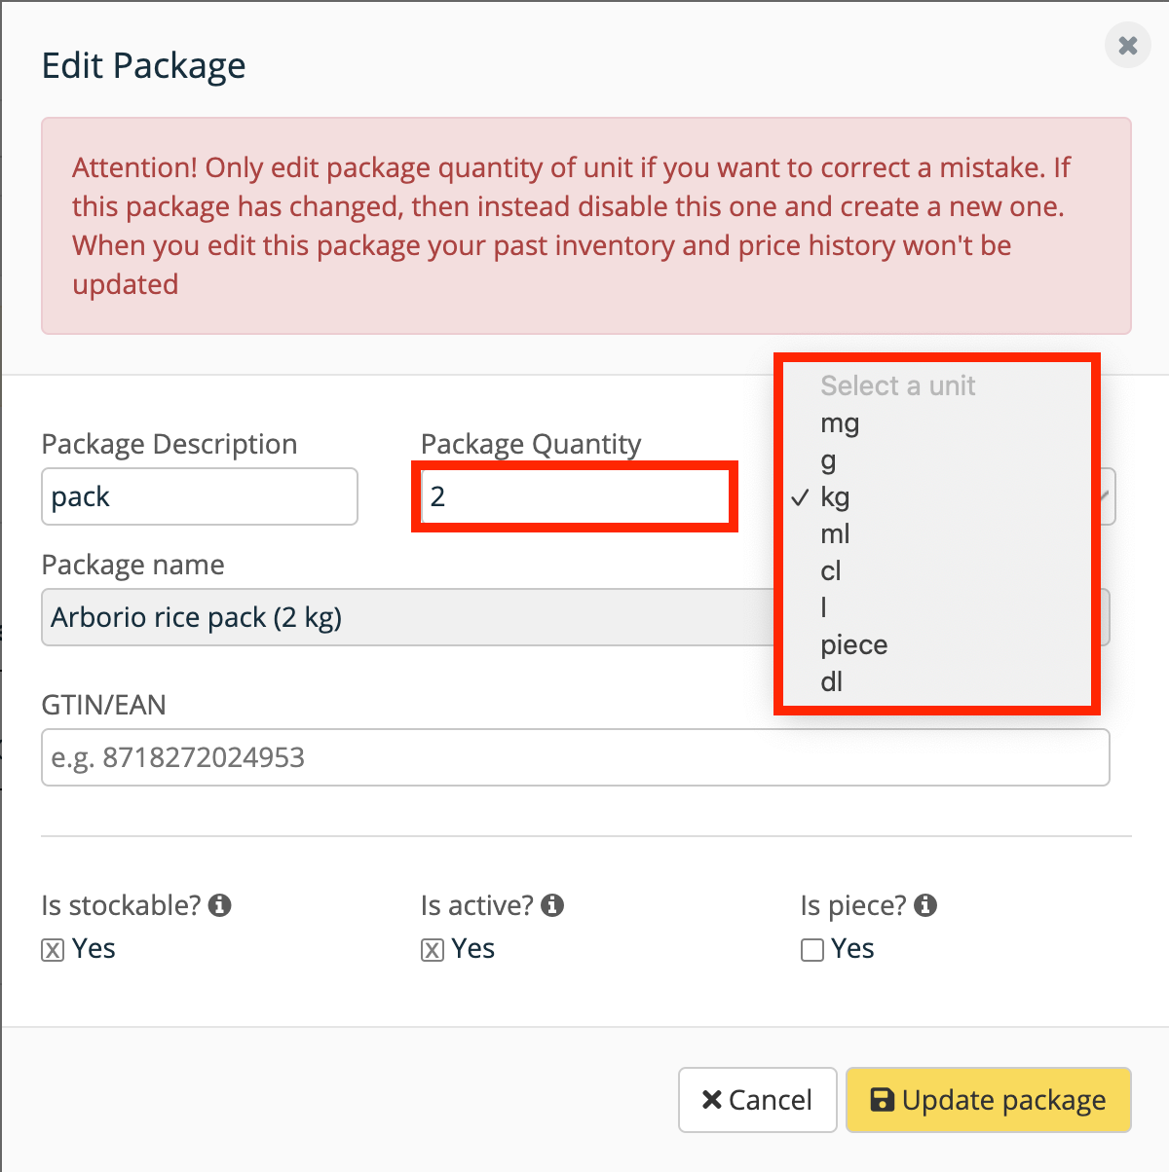
Task: Select kg unit option
Action: [835, 497]
